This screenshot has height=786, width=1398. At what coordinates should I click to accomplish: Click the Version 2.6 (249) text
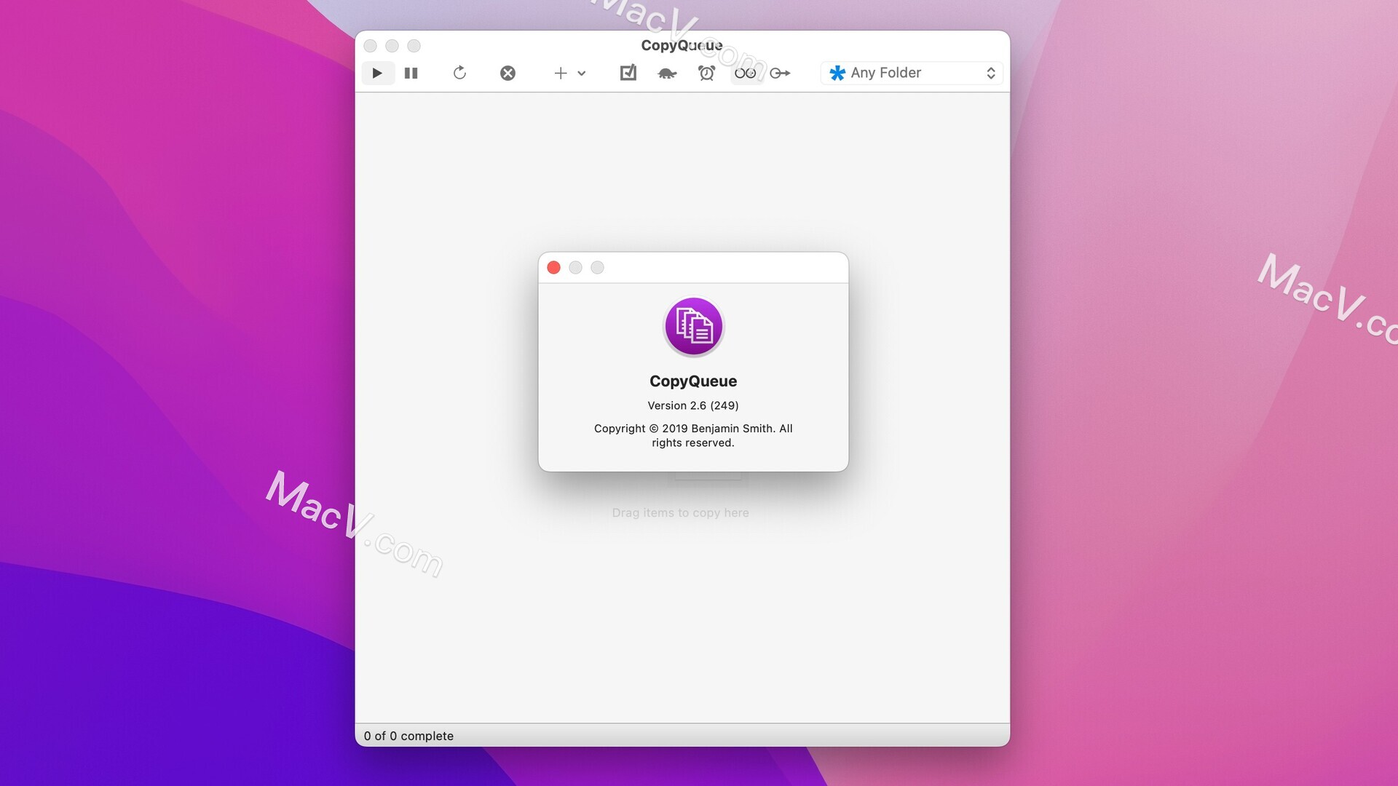pos(693,405)
